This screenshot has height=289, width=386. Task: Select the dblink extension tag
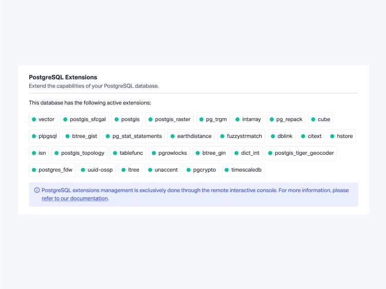point(281,136)
